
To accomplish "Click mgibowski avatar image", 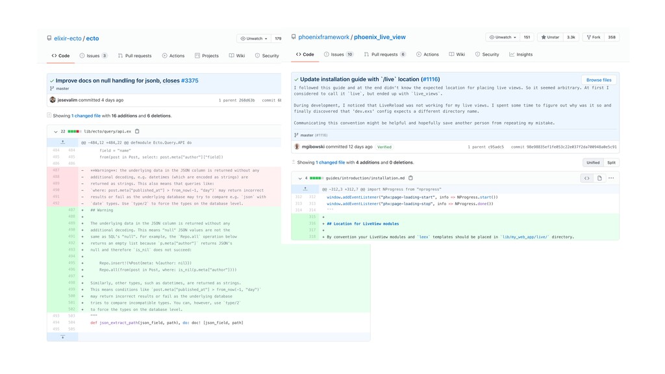I will (x=297, y=147).
